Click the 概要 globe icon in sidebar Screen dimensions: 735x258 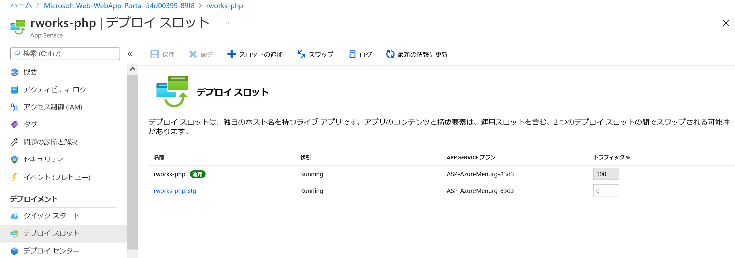[15, 72]
